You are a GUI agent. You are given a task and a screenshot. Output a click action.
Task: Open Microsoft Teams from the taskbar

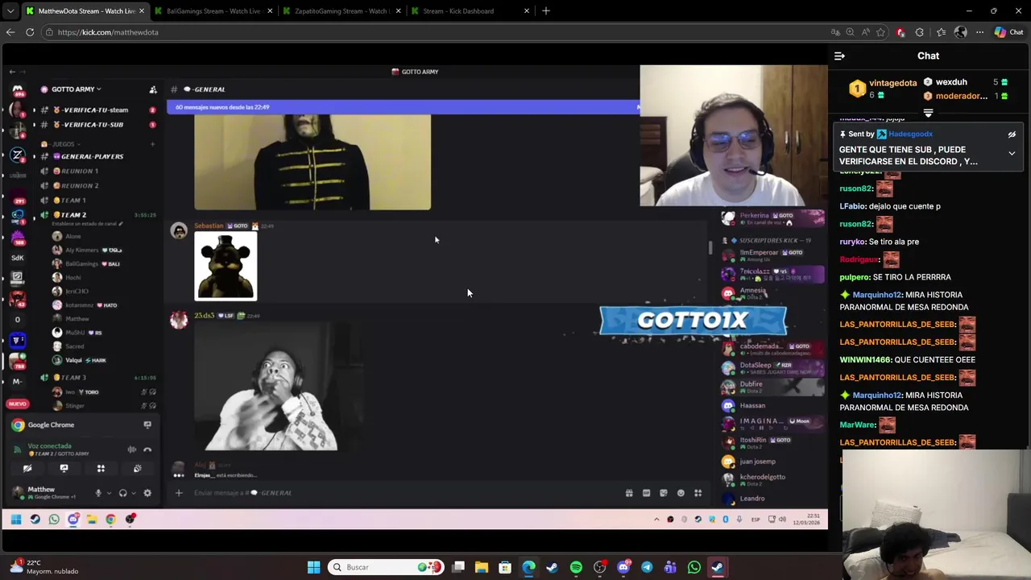pos(670,567)
